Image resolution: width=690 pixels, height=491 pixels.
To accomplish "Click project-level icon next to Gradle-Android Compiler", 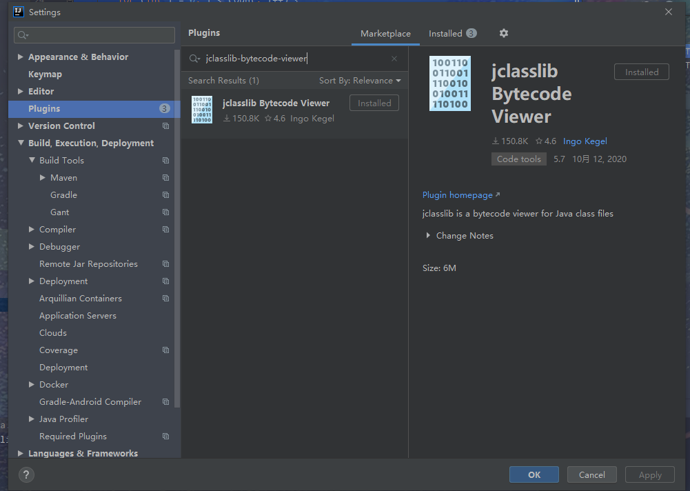I will click(x=166, y=401).
